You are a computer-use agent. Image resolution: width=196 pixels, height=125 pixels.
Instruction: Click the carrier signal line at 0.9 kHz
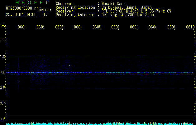pos(100,72)
